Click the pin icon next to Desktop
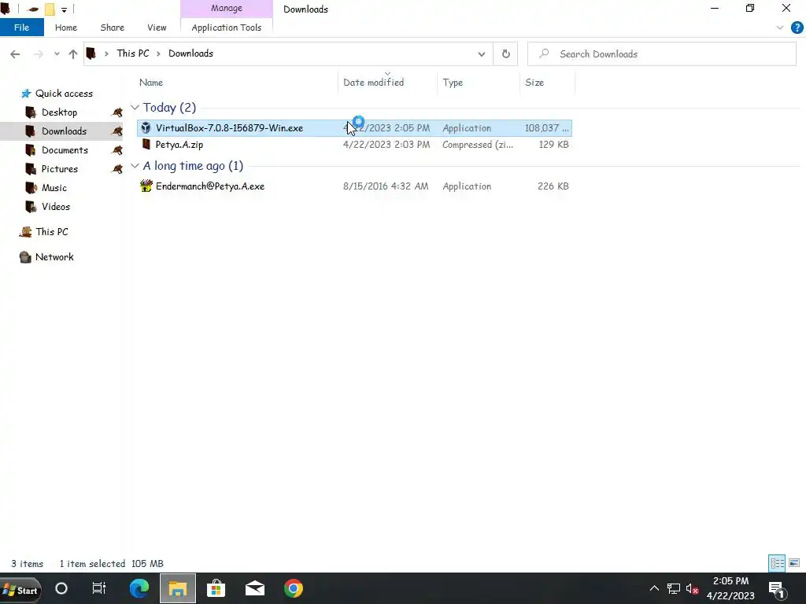Screen dimensions: 806x604 (x=117, y=112)
